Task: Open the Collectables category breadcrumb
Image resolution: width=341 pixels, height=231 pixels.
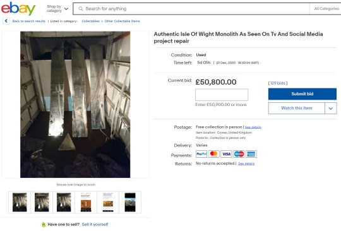Action: [x=91, y=21]
